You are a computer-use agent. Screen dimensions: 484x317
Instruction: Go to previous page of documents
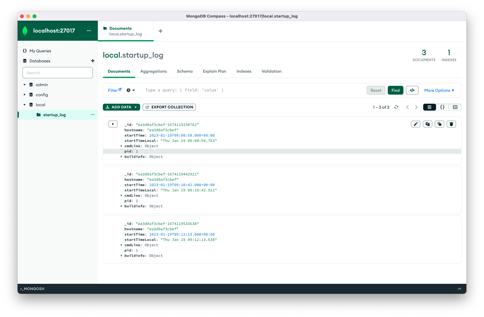point(408,107)
